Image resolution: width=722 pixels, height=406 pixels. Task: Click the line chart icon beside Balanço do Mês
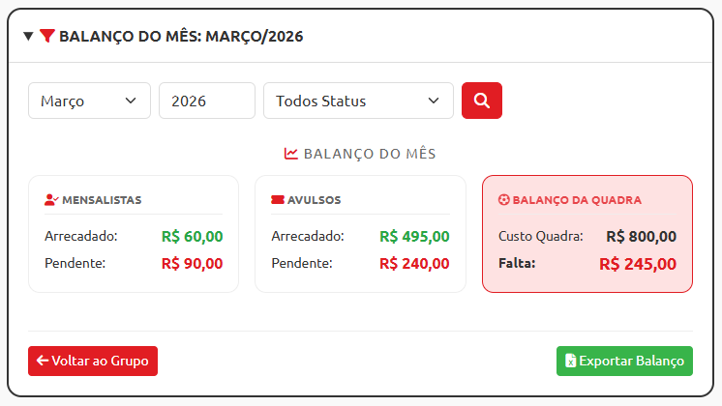pyautogui.click(x=290, y=154)
